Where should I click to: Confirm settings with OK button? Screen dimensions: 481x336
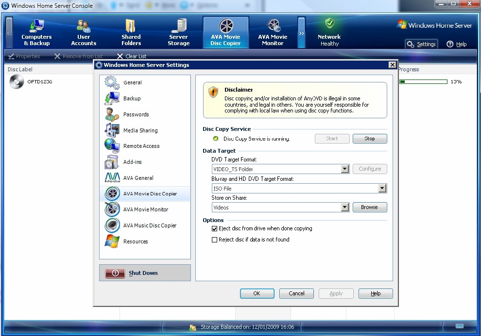coord(257,293)
